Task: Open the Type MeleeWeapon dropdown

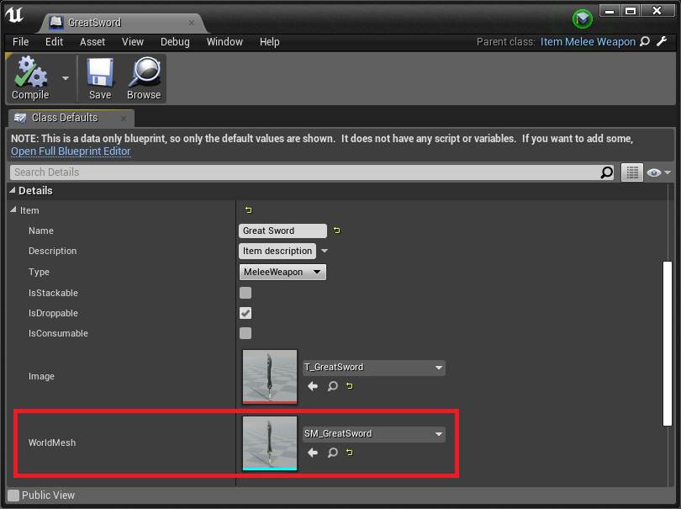Action: coord(282,272)
